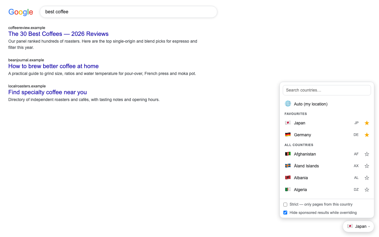
Task: Choose Japan from the favourites list
Action: (327, 123)
